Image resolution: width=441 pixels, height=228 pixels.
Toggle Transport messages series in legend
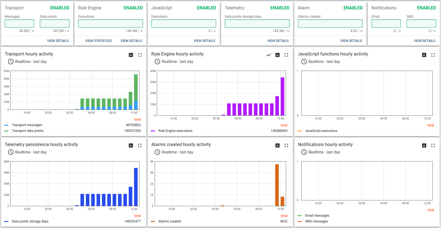pyautogui.click(x=27, y=125)
